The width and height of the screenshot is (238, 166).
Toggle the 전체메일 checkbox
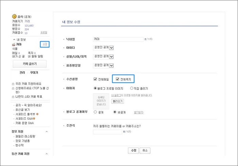[x=95, y=79]
